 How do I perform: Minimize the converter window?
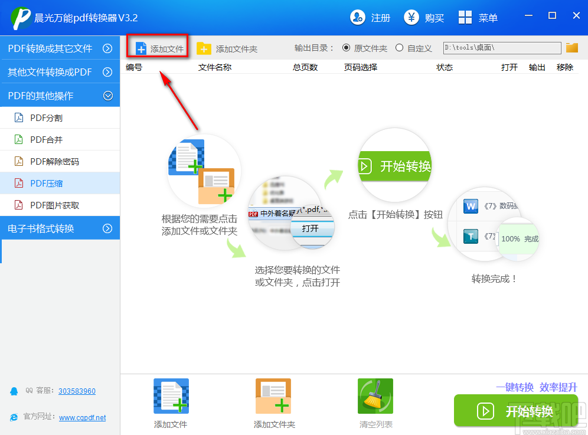(529, 15)
